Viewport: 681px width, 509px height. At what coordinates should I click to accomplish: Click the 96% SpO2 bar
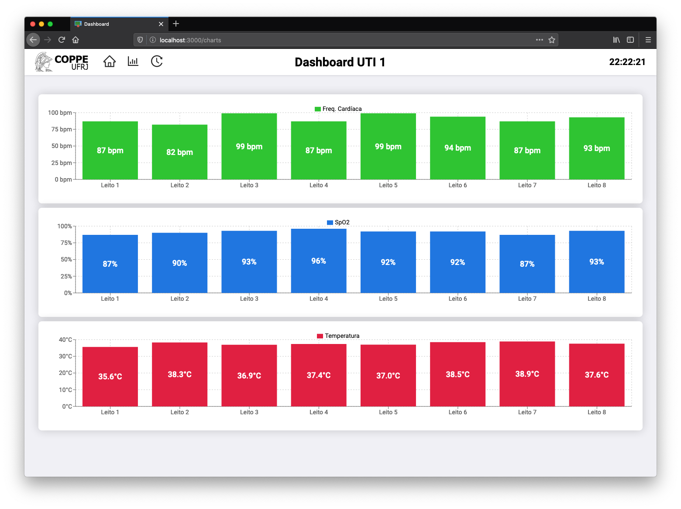coord(319,261)
